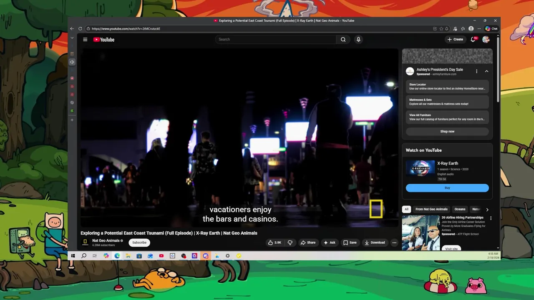The image size is (534, 300).
Task: Select the audio-playing vertical tab
Action: (x=72, y=62)
